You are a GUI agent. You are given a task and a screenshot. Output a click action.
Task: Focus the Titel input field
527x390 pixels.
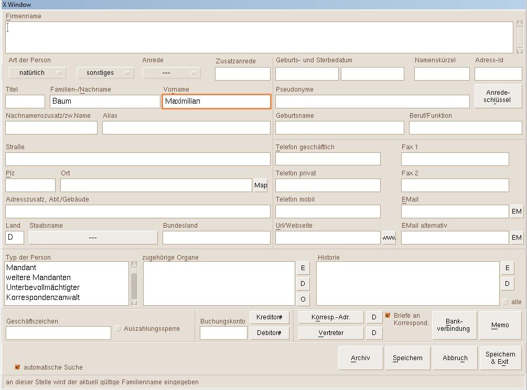25,102
